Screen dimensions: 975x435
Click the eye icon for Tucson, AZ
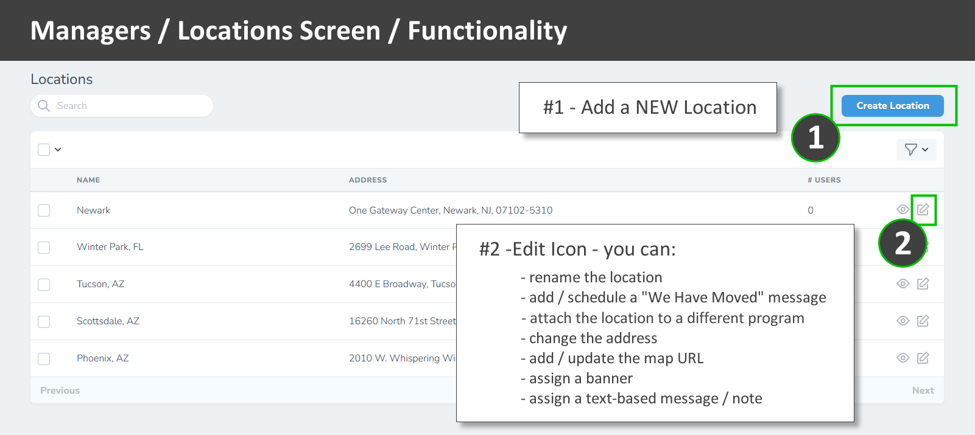click(903, 284)
